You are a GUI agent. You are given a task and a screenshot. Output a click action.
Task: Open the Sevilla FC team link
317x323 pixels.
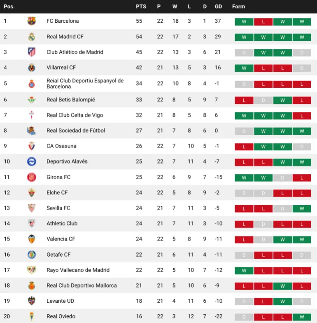click(58, 208)
